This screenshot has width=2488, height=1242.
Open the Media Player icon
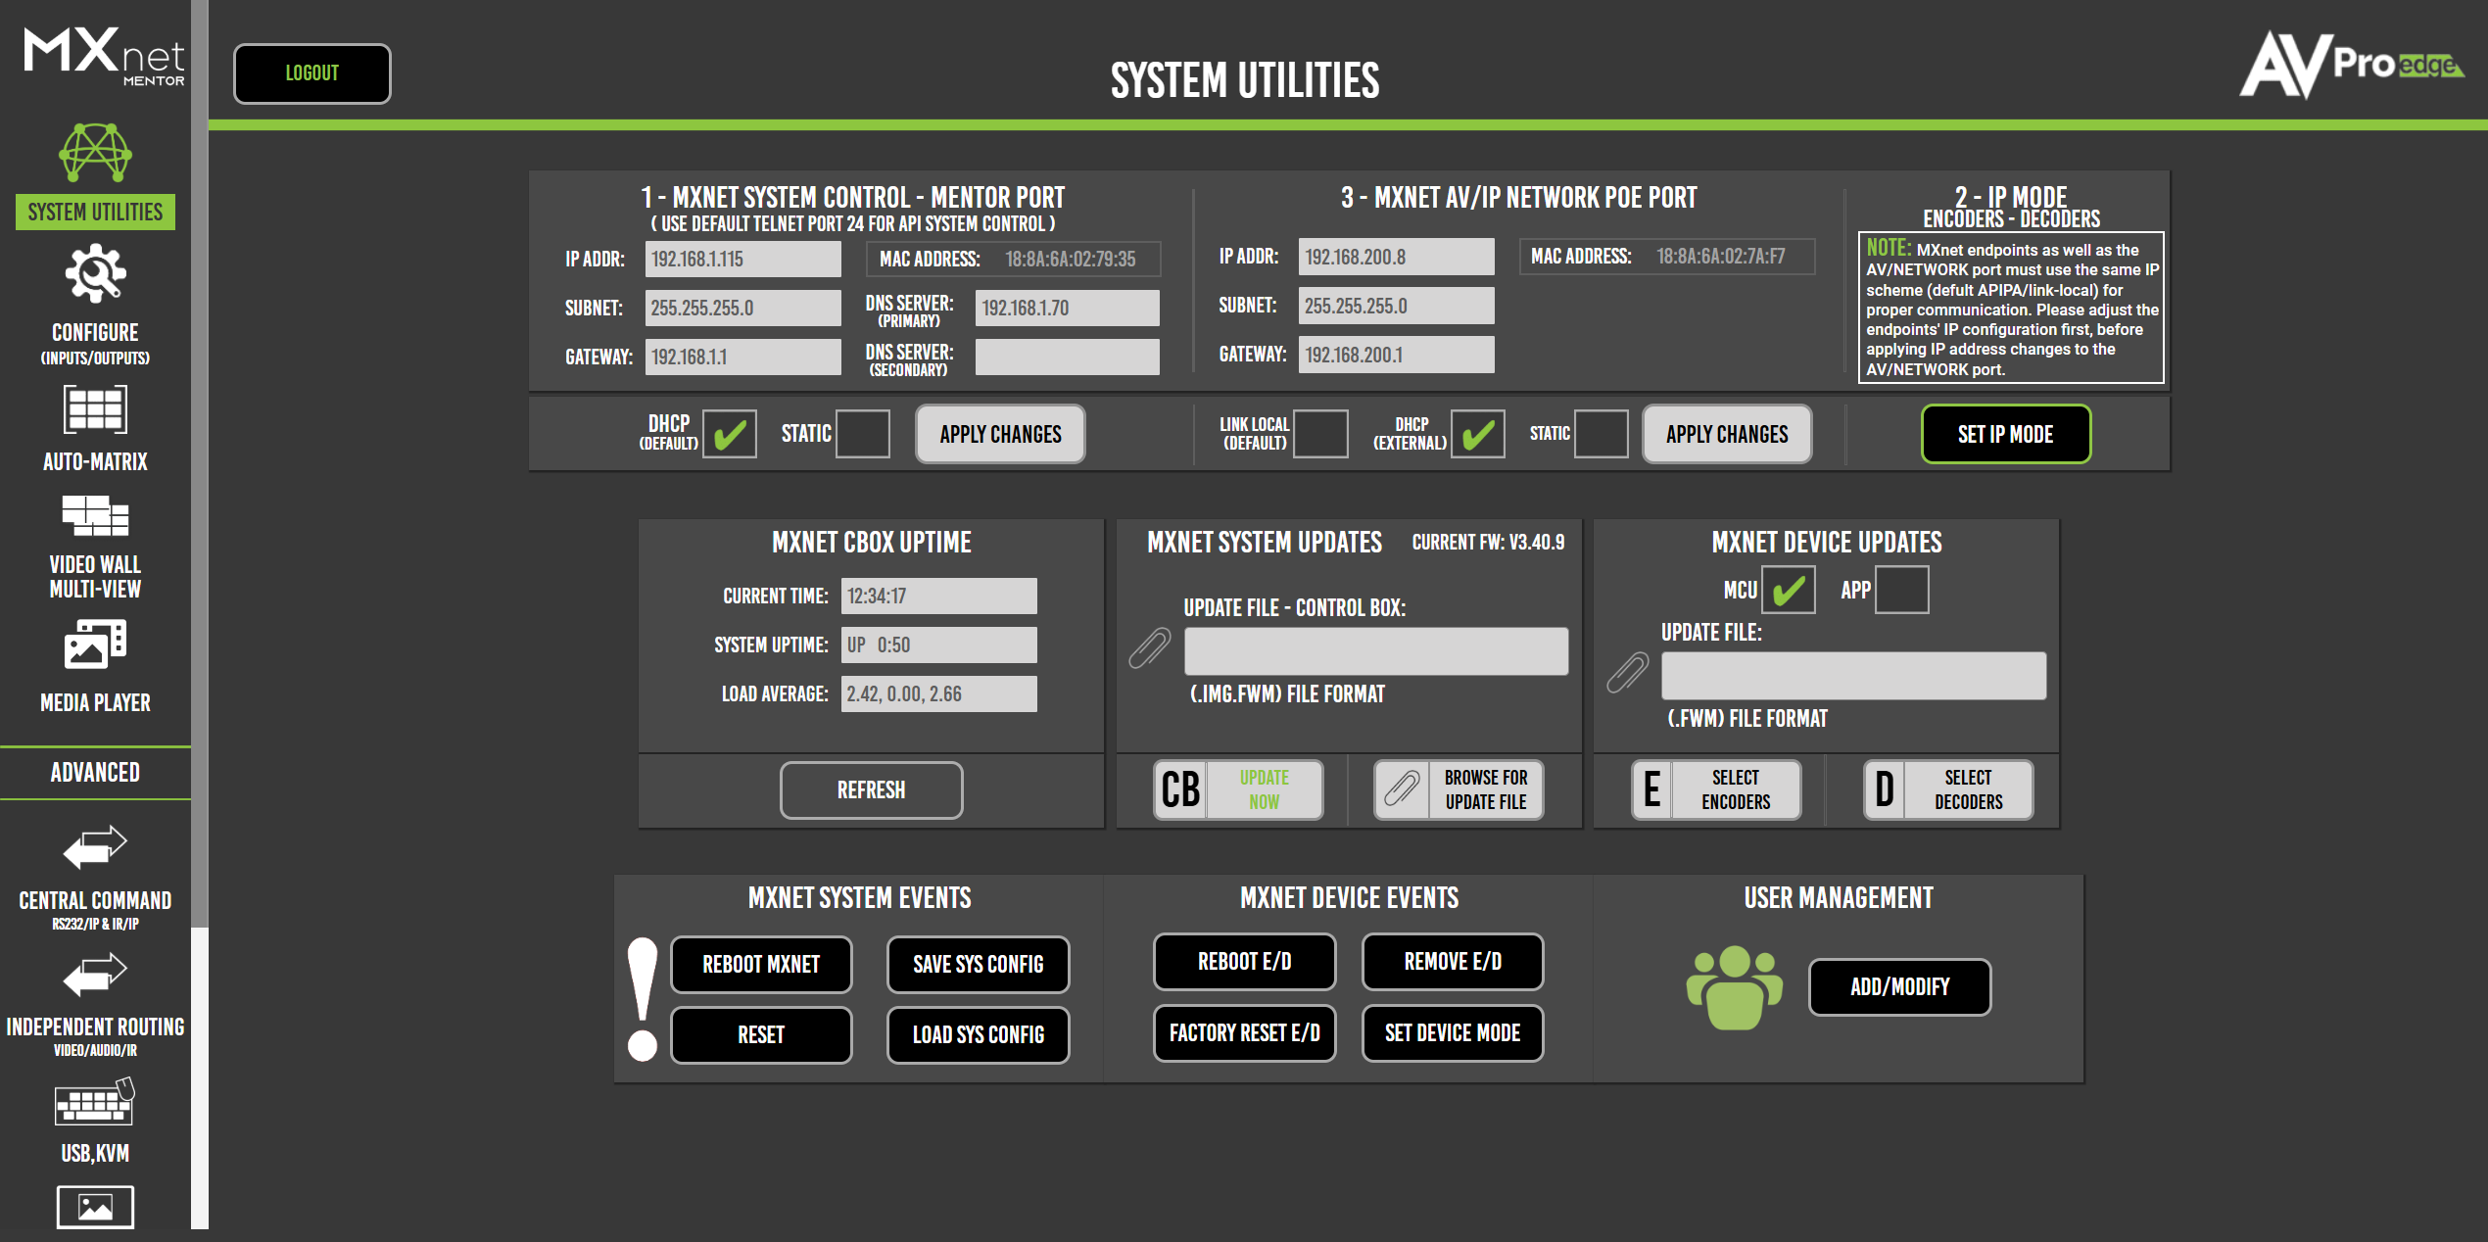click(95, 645)
